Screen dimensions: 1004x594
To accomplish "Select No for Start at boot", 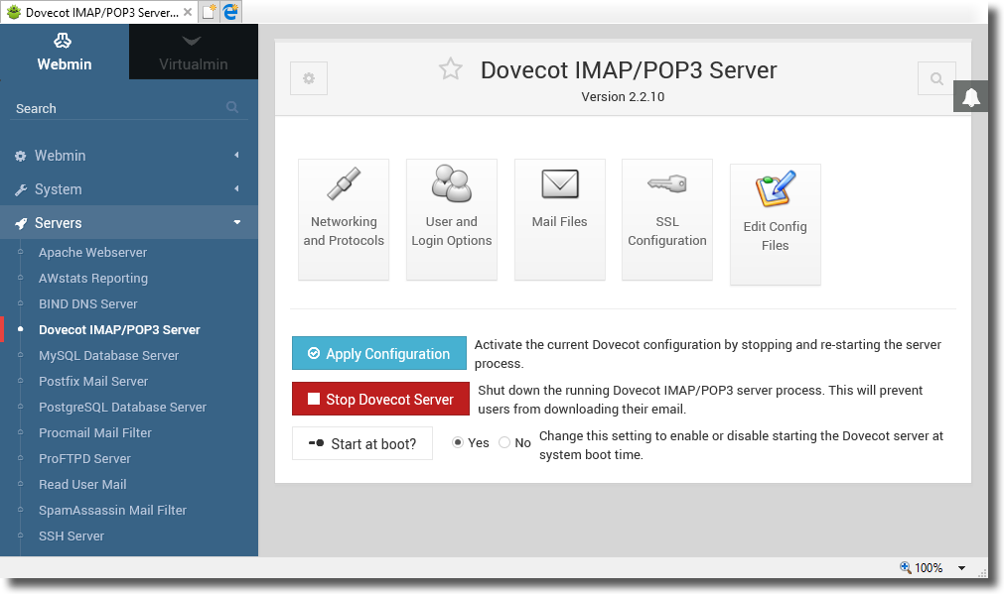I will pos(504,442).
